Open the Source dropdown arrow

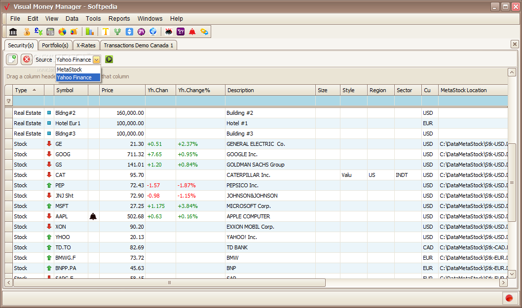(x=96, y=60)
